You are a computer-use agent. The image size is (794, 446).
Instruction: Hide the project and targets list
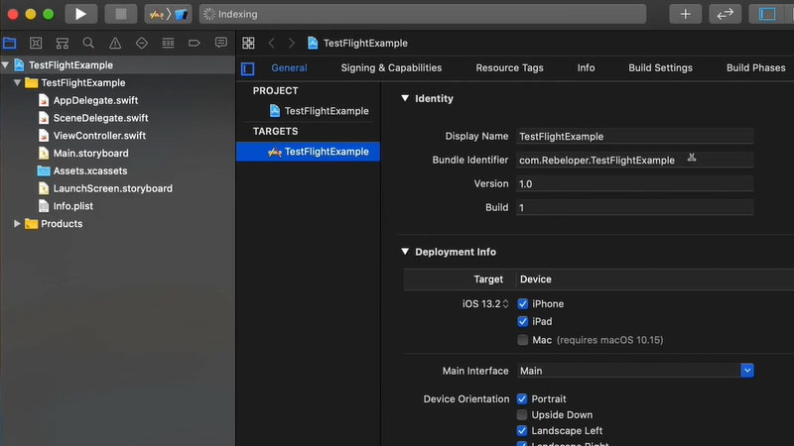pyautogui.click(x=247, y=68)
